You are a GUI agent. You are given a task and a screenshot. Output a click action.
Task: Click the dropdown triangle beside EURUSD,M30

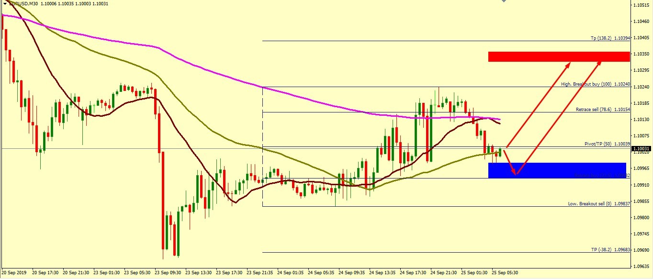point(5,4)
